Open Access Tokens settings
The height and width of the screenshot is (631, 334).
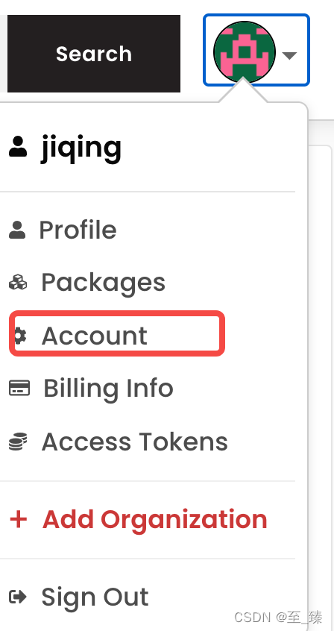[134, 442]
